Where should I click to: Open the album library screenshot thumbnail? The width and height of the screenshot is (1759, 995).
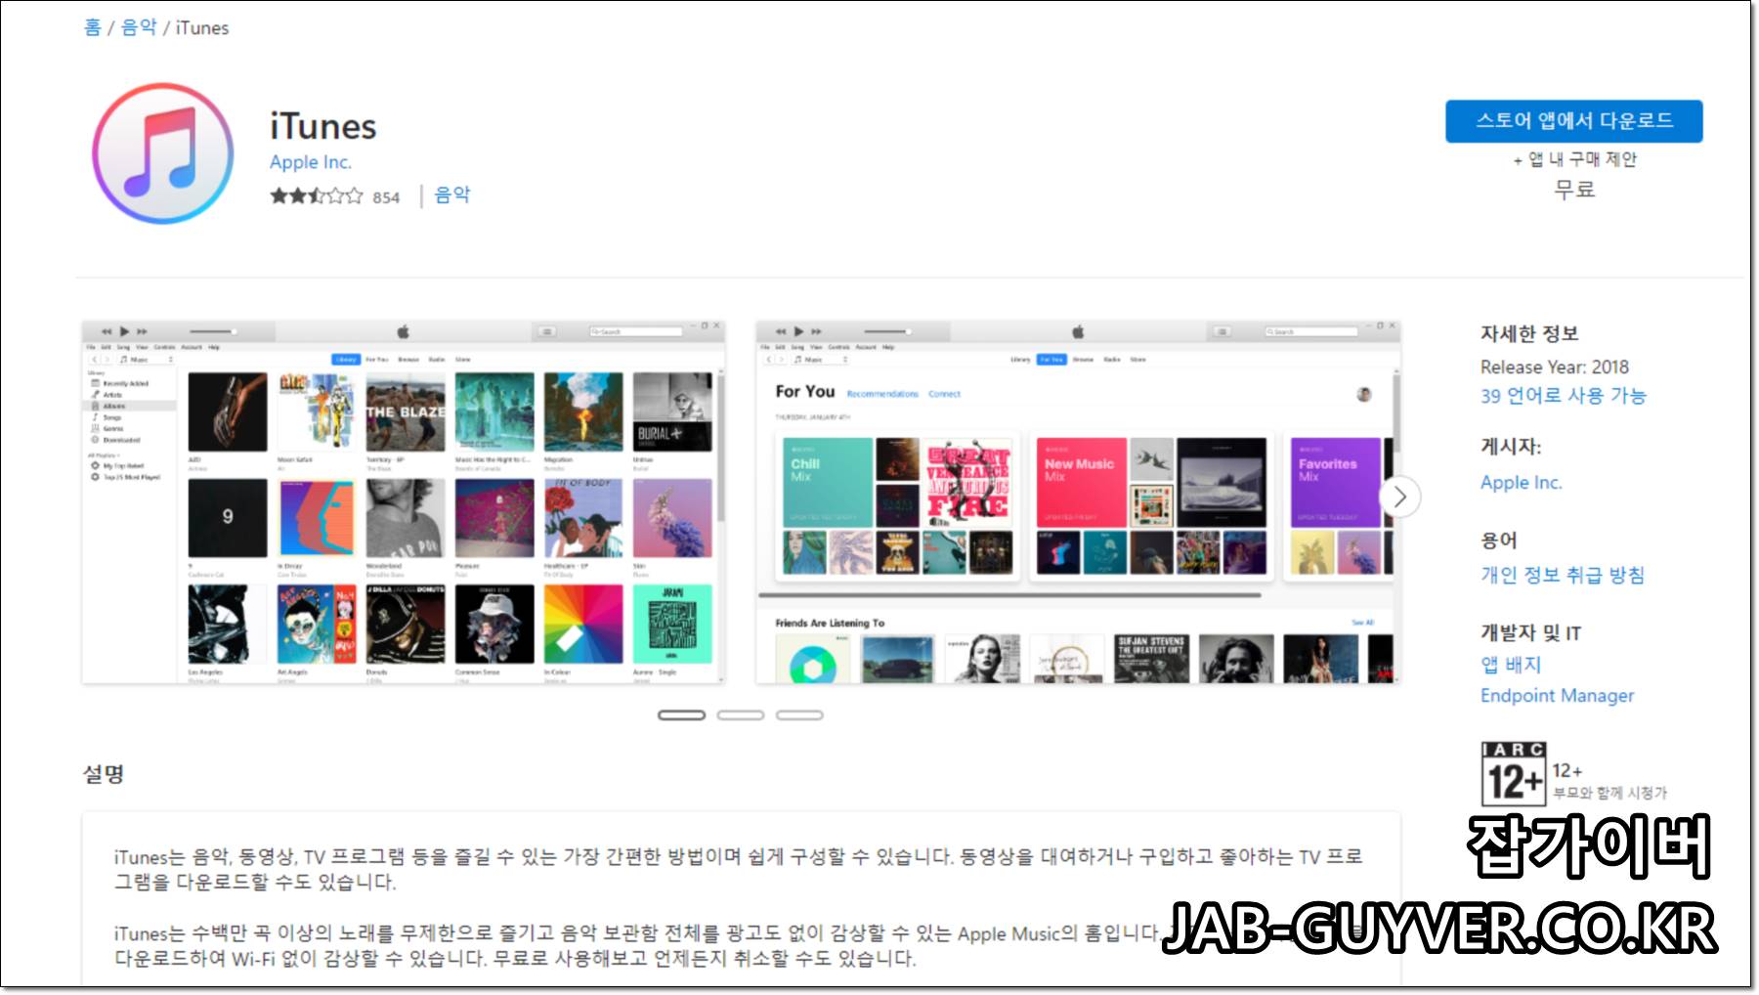pos(404,501)
